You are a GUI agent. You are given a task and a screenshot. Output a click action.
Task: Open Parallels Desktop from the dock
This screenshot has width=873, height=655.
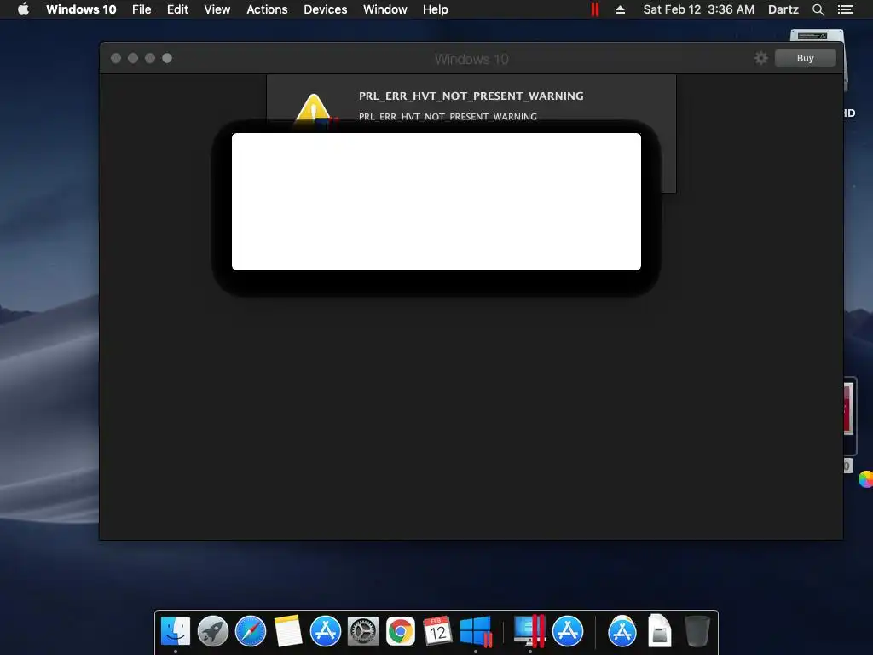[529, 631]
